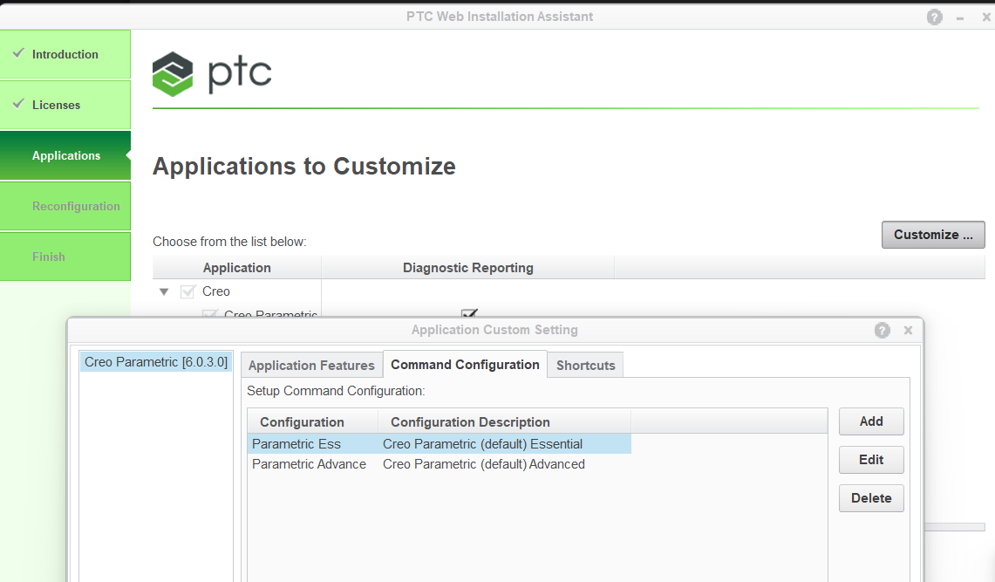Viewport: 995px width, 582px height.
Task: Open help from the installer title bar
Action: (x=934, y=16)
